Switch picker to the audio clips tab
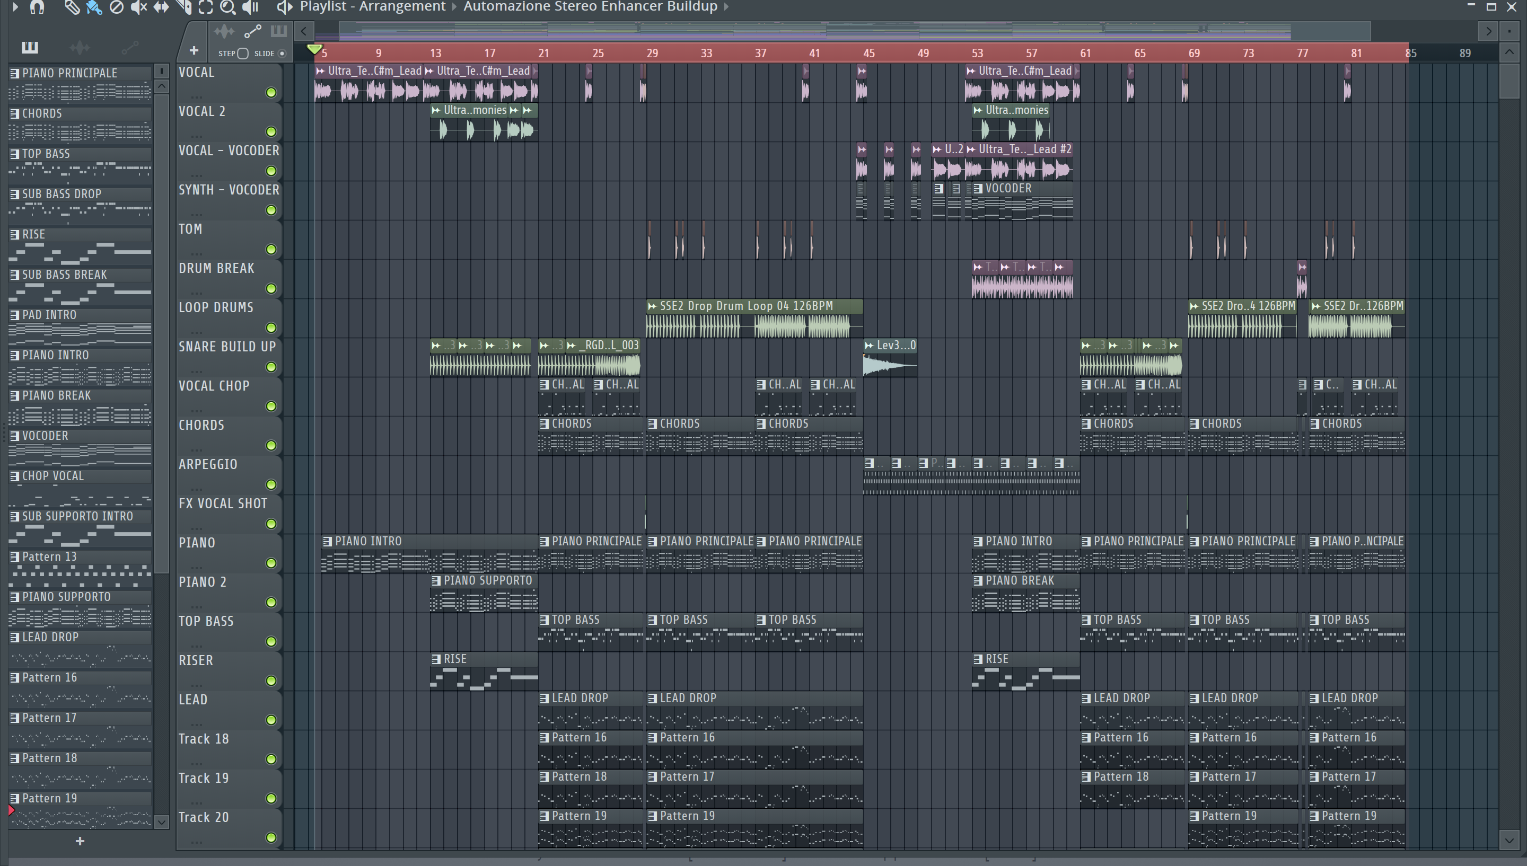This screenshot has width=1527, height=866. point(80,47)
